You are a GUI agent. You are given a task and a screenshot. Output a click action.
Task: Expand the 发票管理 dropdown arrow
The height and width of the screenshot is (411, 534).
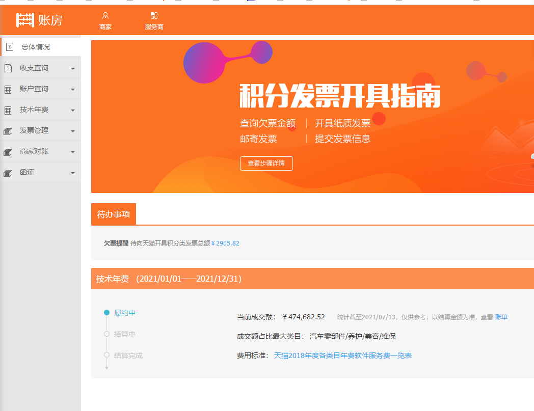(72, 131)
